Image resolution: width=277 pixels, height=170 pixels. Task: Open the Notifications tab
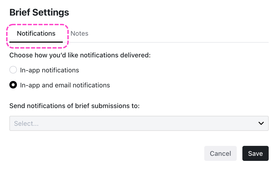tap(36, 34)
